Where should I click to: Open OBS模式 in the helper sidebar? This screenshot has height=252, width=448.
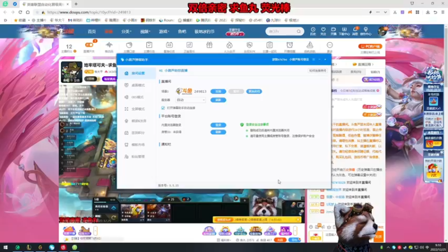click(x=137, y=97)
